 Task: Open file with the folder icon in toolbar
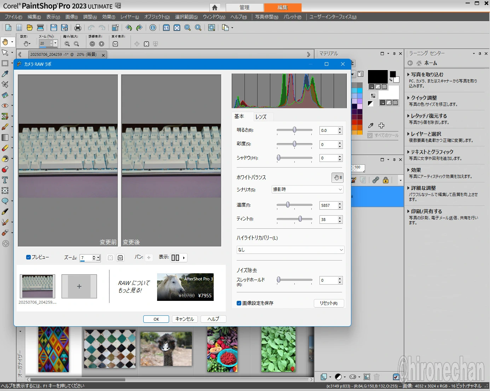tap(30, 28)
